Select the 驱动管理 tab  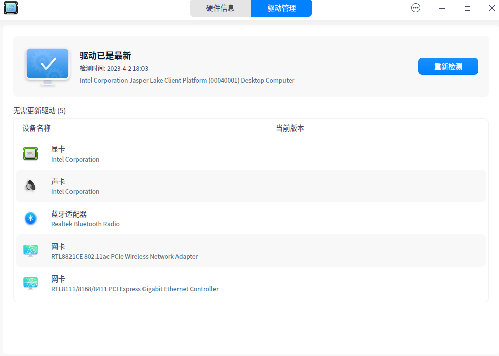coord(281,8)
